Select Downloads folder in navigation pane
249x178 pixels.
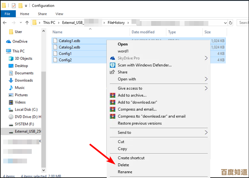(24, 80)
